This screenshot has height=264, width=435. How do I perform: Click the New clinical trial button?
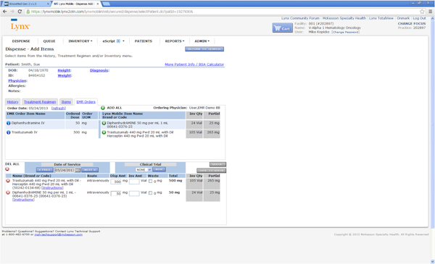click(x=159, y=169)
